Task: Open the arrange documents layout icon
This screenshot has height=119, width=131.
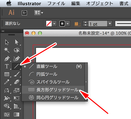Action: click(x=37, y=13)
